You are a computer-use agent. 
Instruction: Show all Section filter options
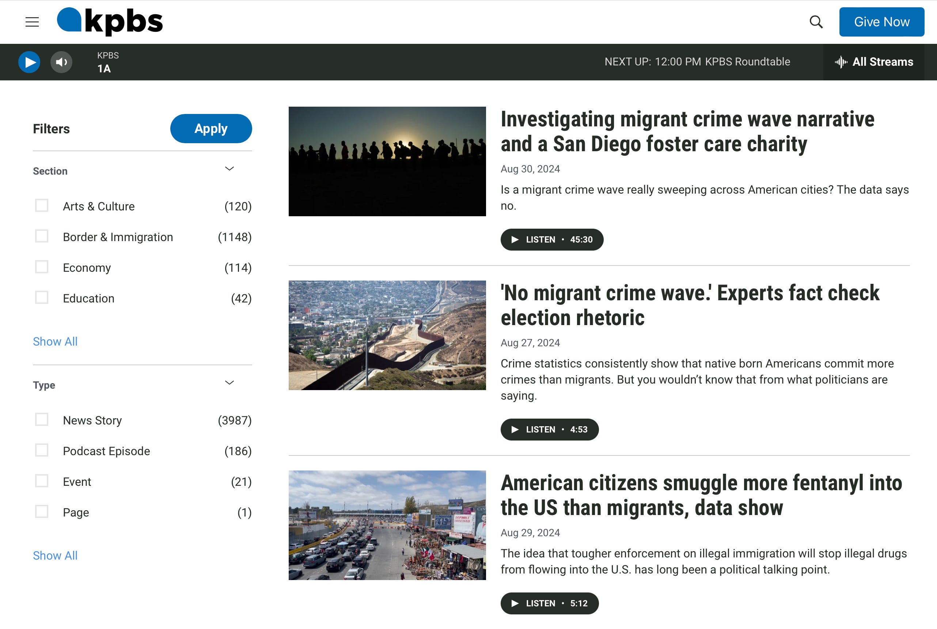pyautogui.click(x=56, y=342)
